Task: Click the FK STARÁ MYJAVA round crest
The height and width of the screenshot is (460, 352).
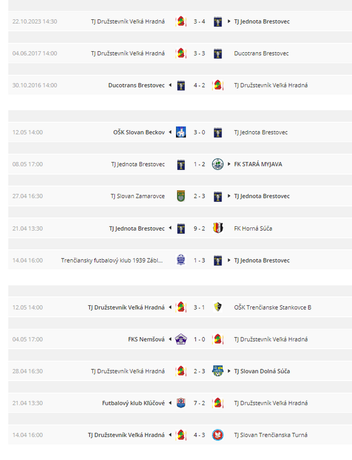Action: [x=218, y=164]
